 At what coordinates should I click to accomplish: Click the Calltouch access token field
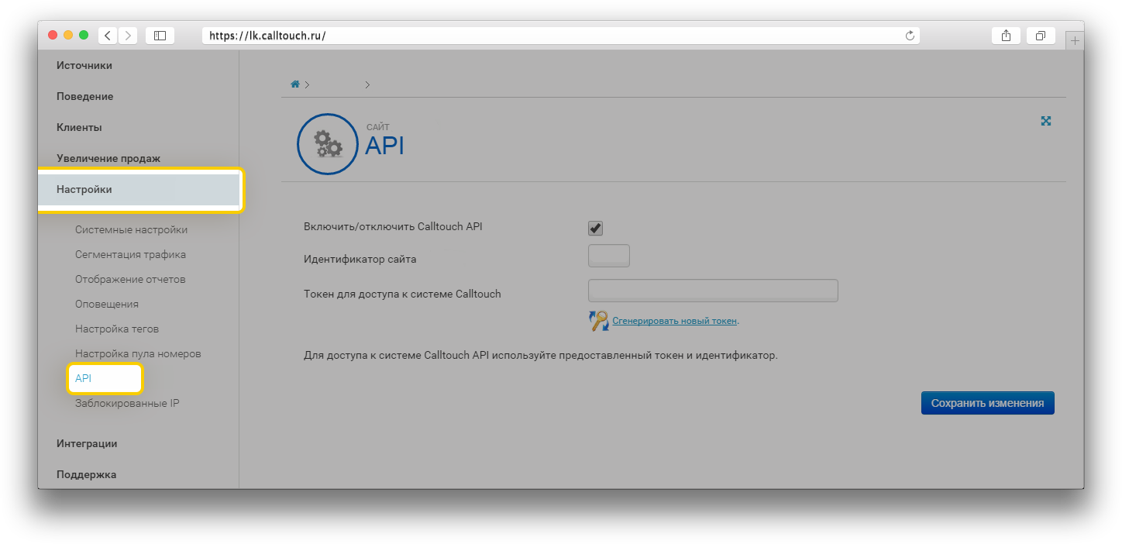713,291
